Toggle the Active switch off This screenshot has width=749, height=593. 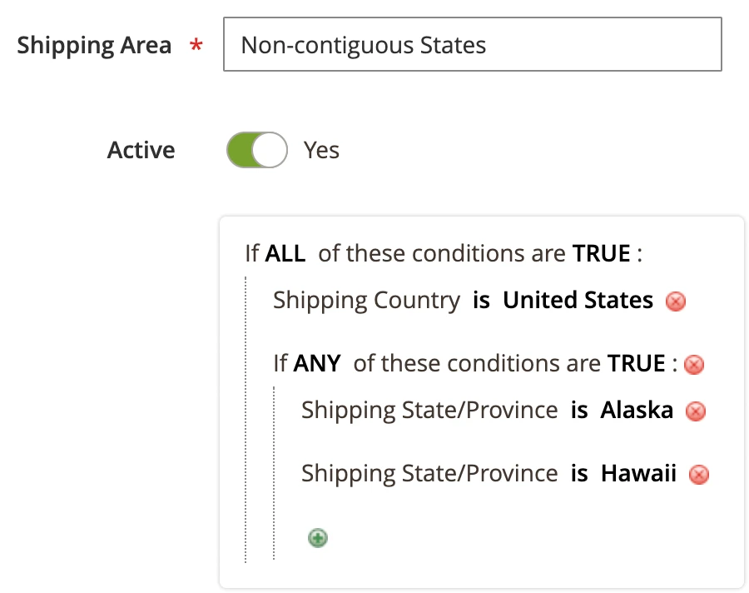[255, 150]
